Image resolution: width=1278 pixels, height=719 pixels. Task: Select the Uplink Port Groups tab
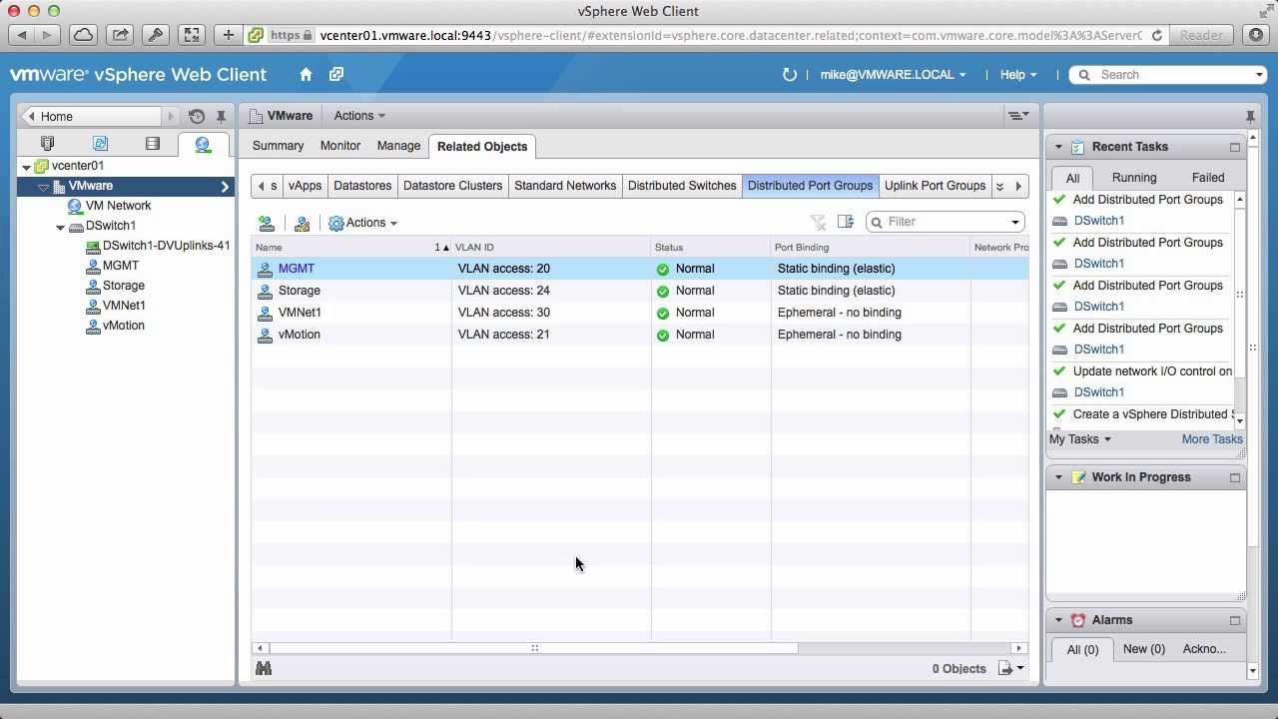pos(935,186)
